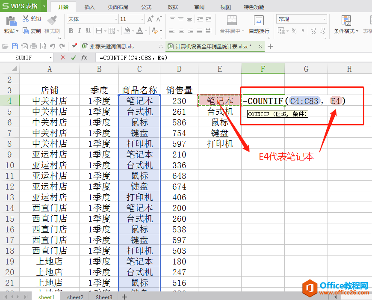Click the Cut (剪切) scissors icon

pyautogui.click(x=25, y=19)
